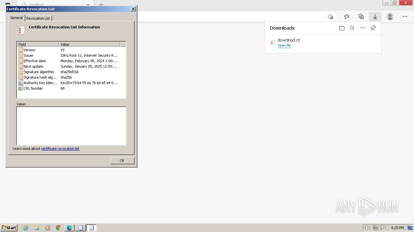The image size is (414, 232).
Task: Click the taskbar clock showing 4:20 PM
Action: pos(397,228)
